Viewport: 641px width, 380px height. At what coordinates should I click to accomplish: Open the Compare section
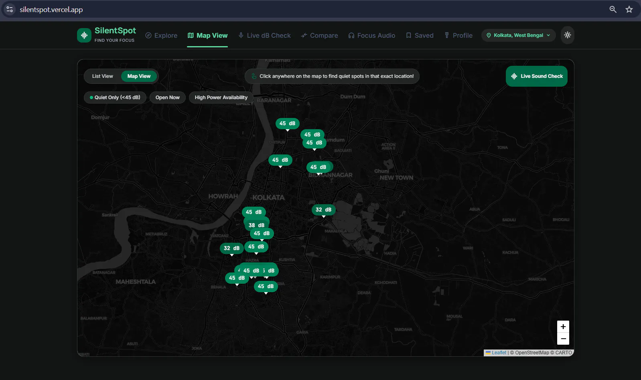[320, 35]
